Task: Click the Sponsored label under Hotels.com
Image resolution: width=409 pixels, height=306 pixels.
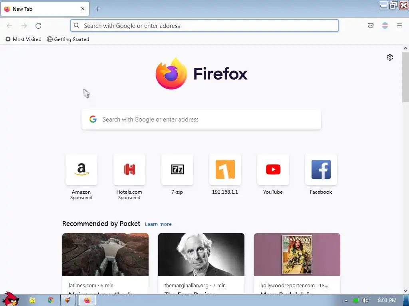Action: [129, 198]
